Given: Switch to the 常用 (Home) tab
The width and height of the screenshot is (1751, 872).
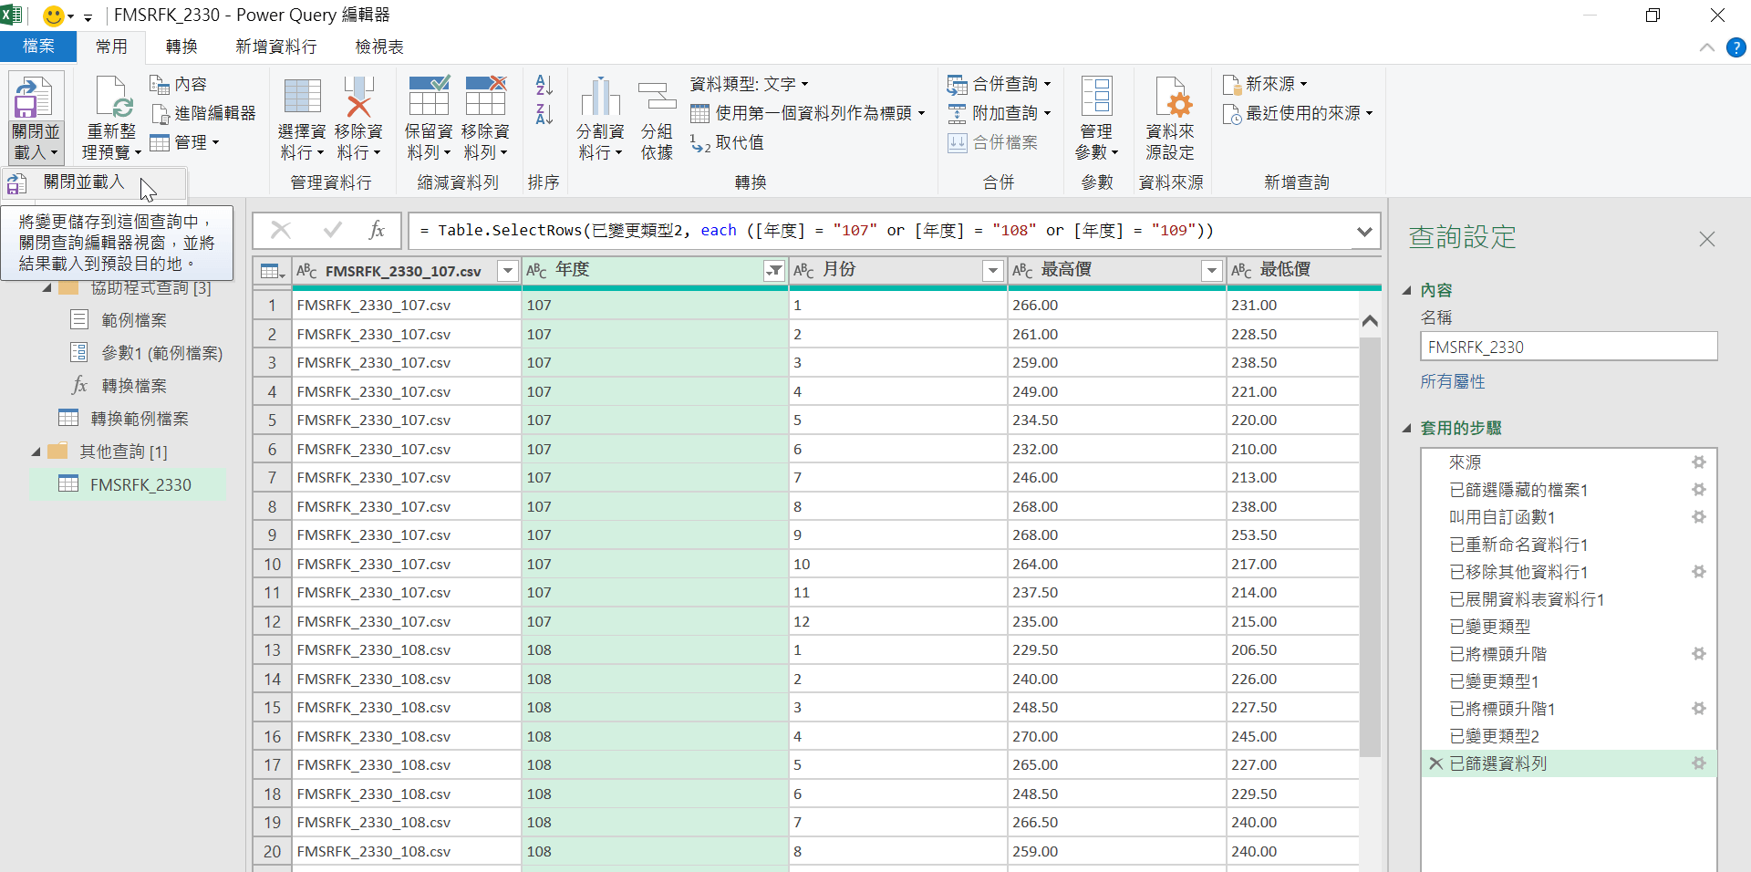Looking at the screenshot, I should [111, 47].
